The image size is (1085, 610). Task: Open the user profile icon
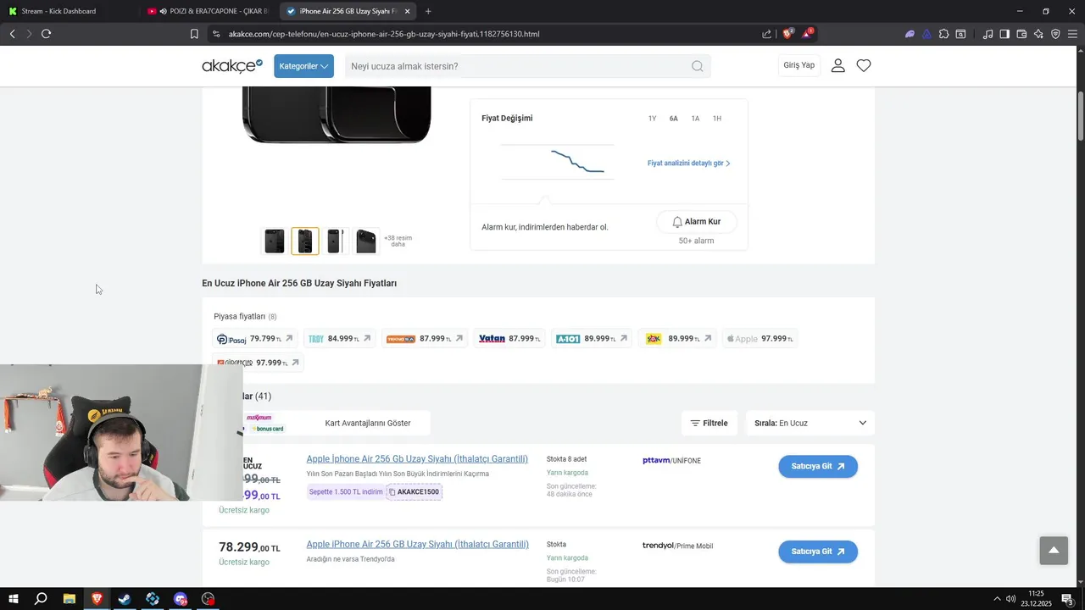click(x=838, y=65)
